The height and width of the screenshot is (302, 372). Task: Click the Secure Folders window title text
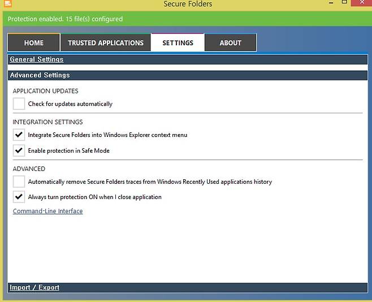point(188,5)
